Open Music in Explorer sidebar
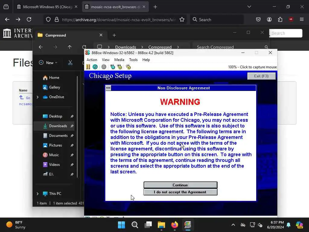This screenshot has width=309, height=232. (54, 155)
